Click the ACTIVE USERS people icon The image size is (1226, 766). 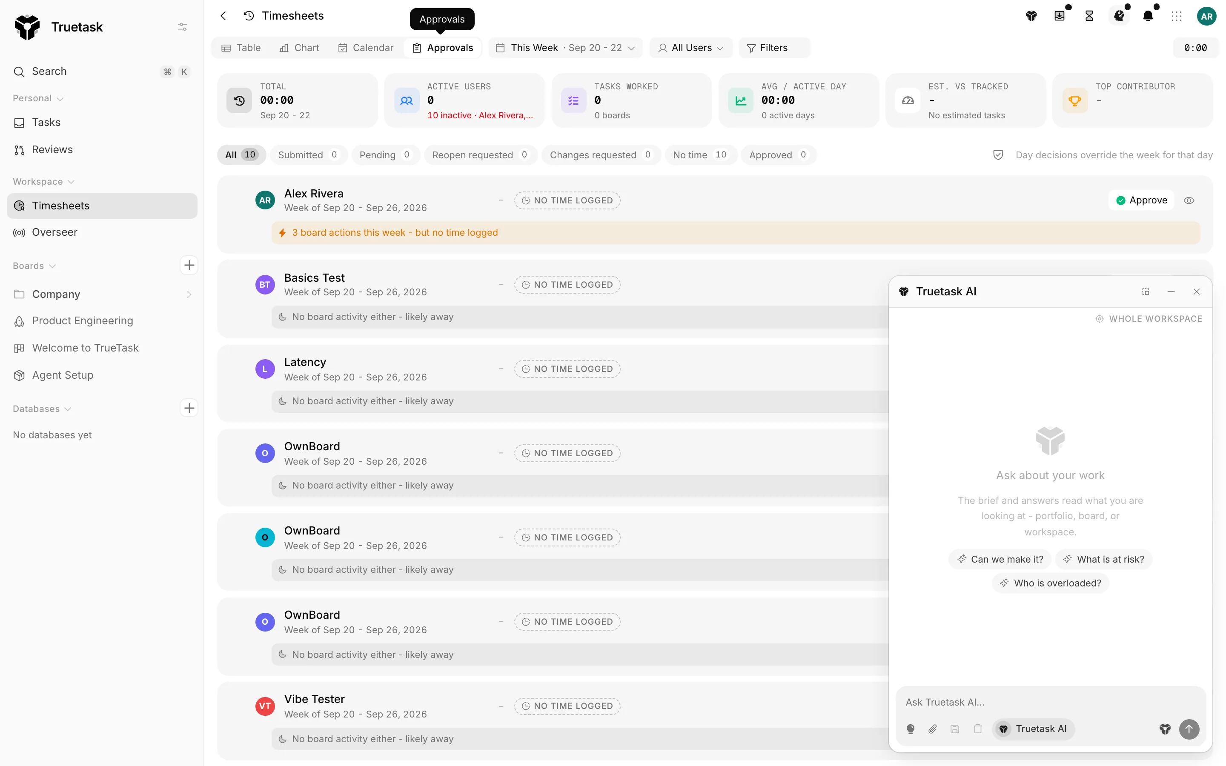pyautogui.click(x=406, y=100)
